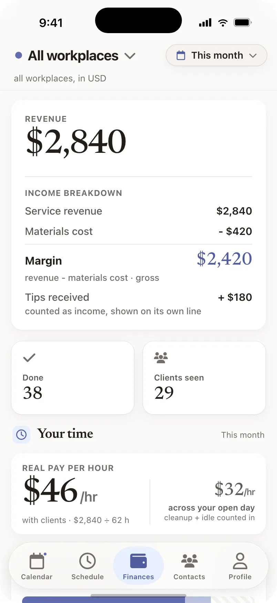Tap the Tips received row

tap(138, 304)
